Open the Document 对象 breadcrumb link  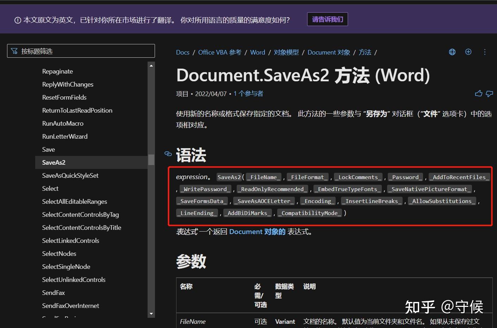tap(329, 52)
